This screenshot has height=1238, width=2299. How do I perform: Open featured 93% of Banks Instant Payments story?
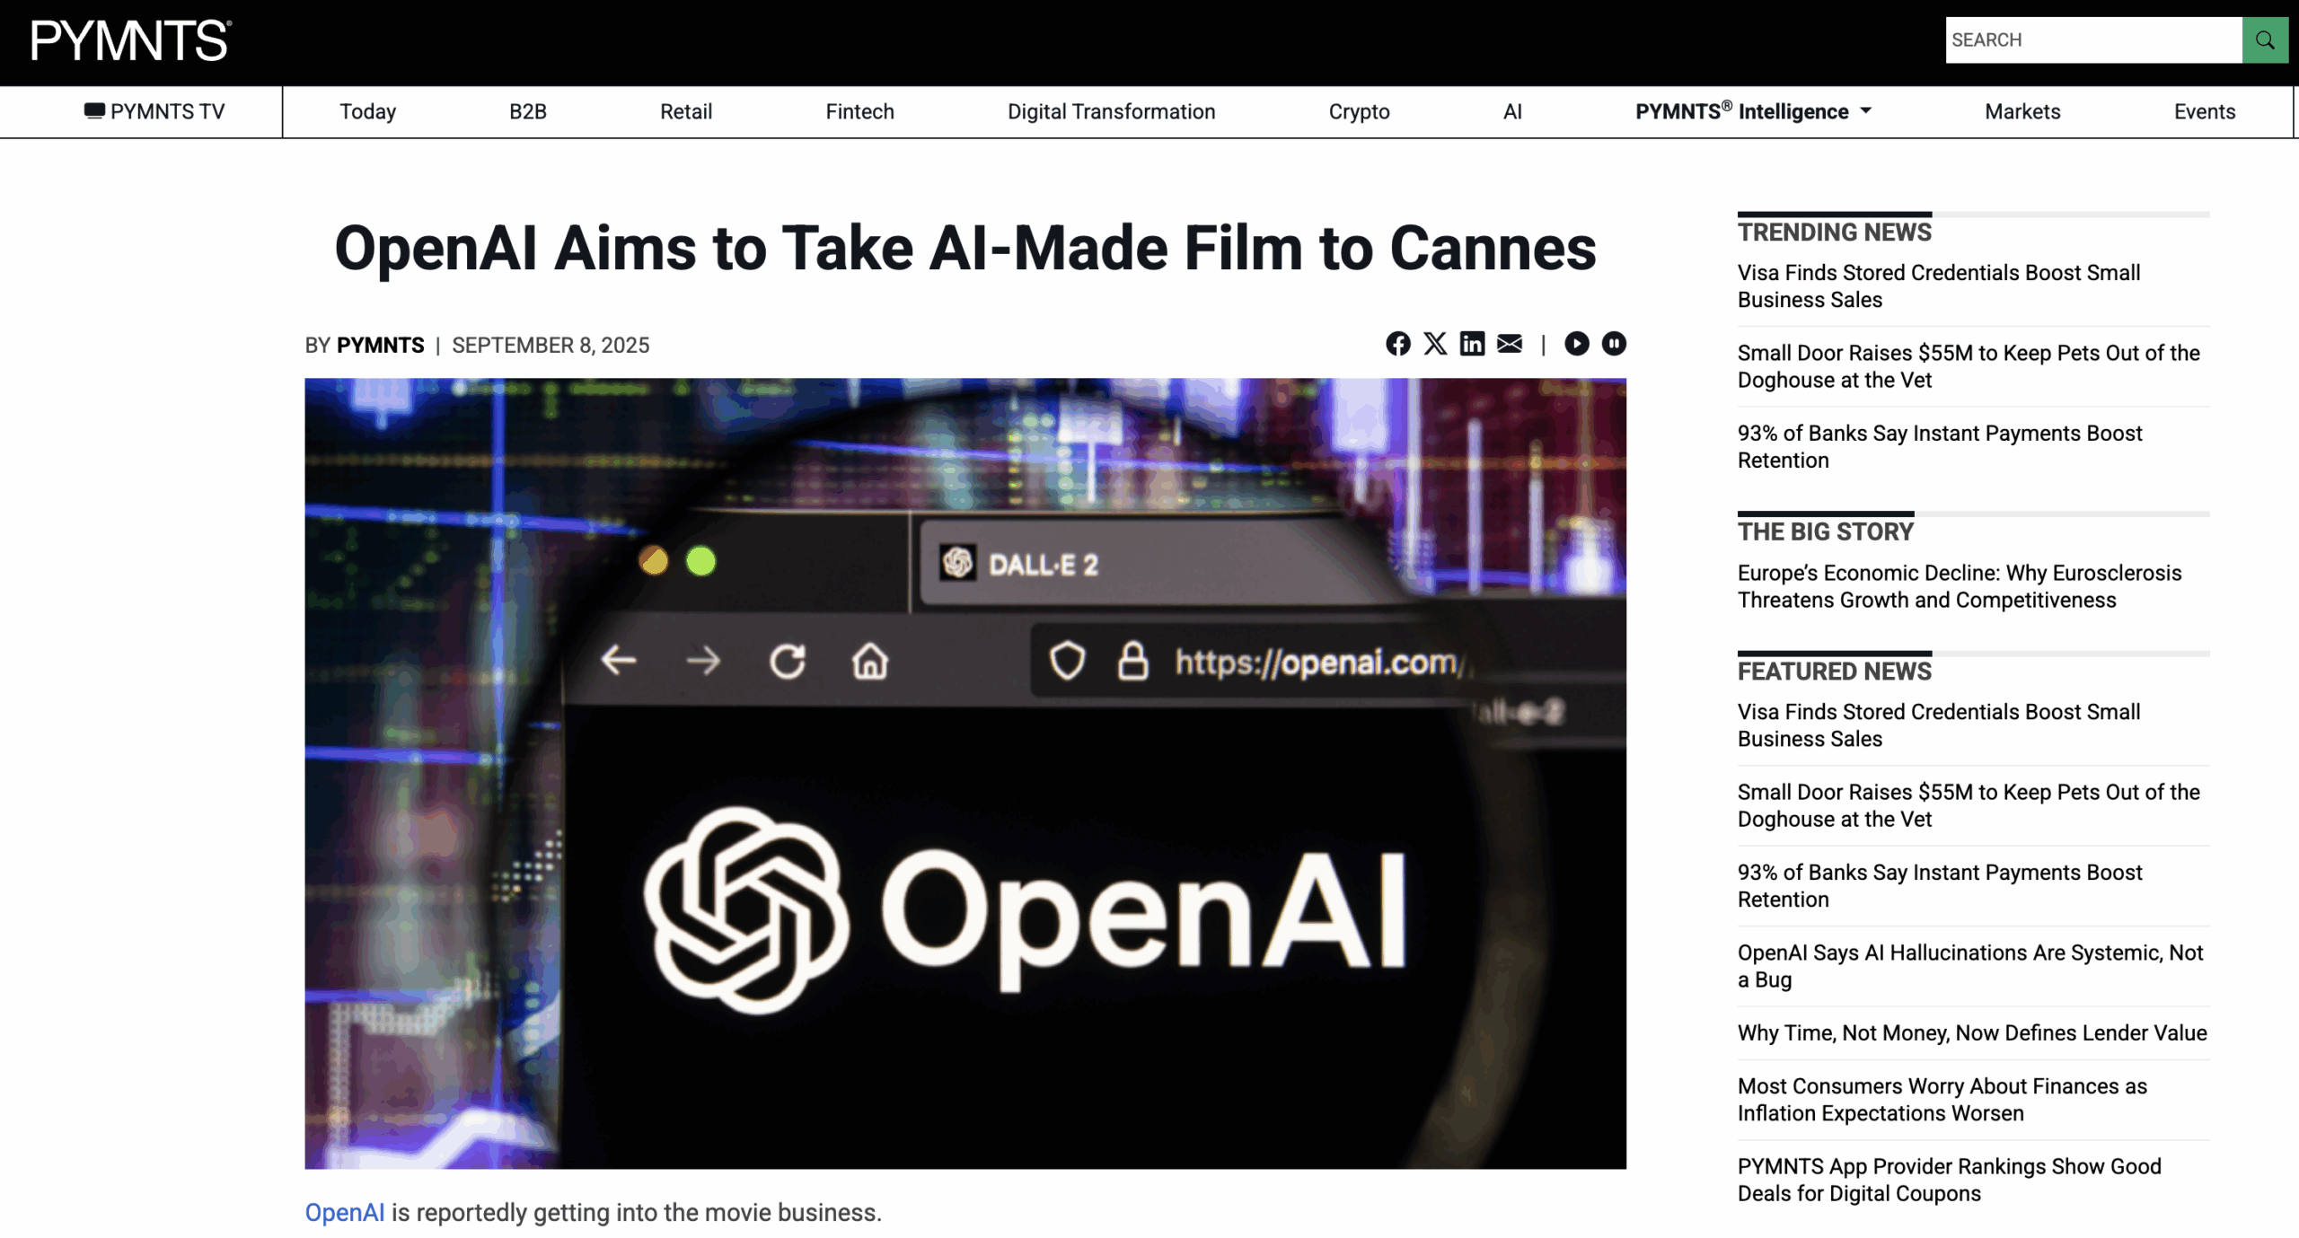[1940, 885]
